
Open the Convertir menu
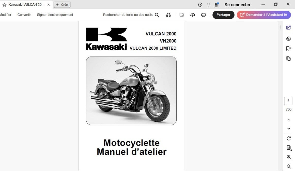click(24, 15)
